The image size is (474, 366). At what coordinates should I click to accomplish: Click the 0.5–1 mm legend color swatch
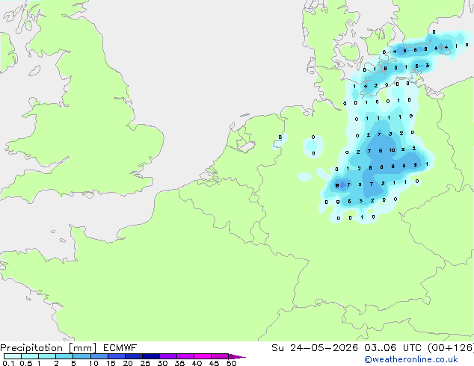coord(30,356)
